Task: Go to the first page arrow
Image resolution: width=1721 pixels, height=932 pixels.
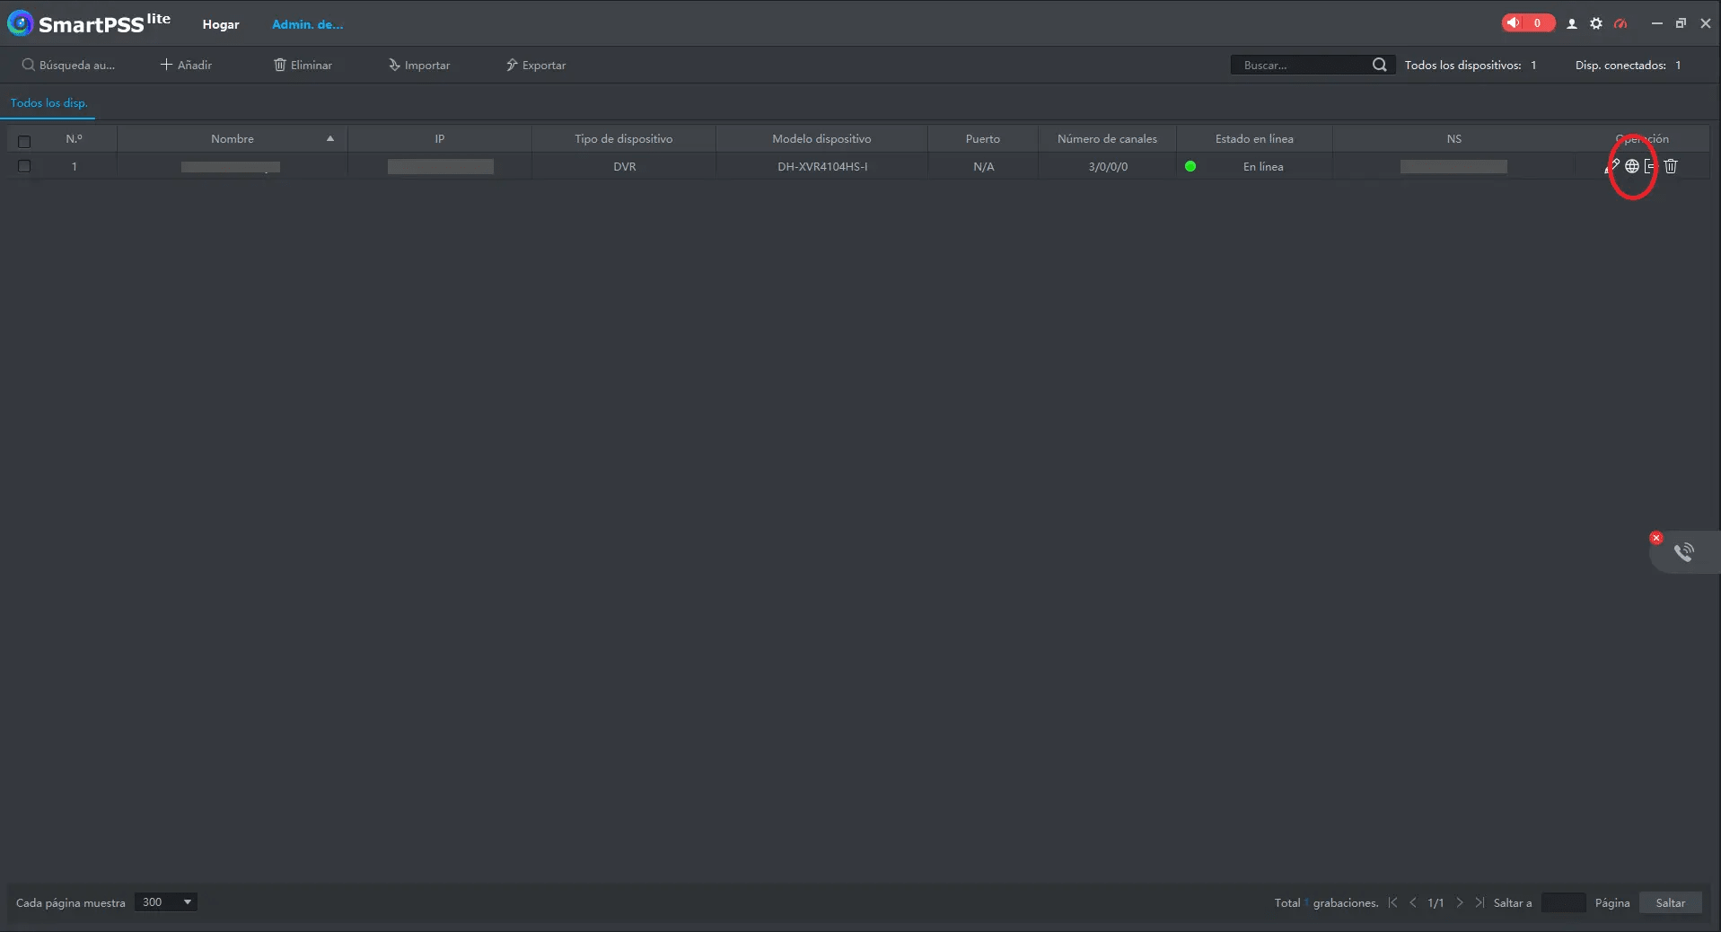Action: tap(1392, 902)
